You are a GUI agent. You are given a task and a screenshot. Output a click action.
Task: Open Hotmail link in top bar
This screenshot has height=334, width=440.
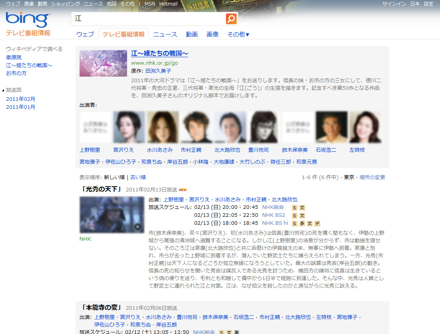click(168, 4)
